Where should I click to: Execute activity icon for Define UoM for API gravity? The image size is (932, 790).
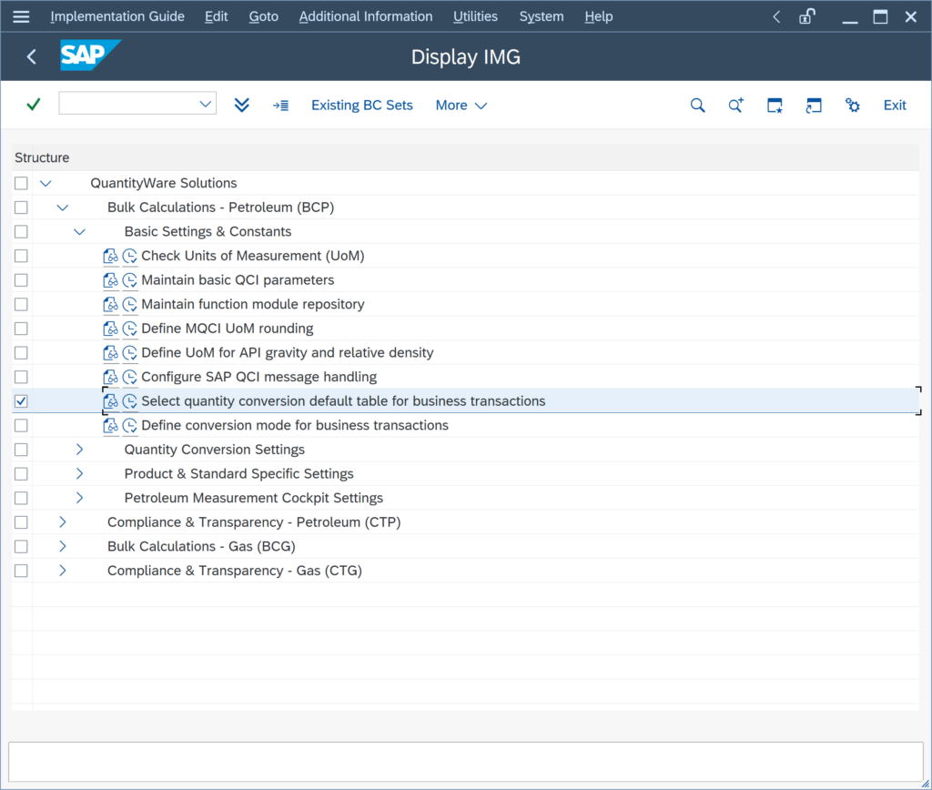click(129, 352)
